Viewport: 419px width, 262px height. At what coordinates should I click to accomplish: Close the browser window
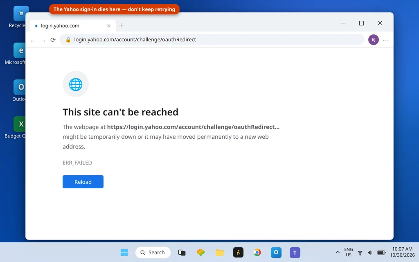point(380,23)
